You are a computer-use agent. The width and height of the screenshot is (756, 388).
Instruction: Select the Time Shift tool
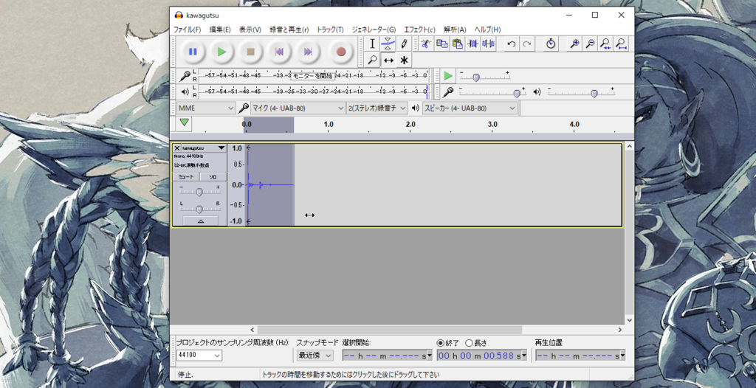[x=388, y=60]
